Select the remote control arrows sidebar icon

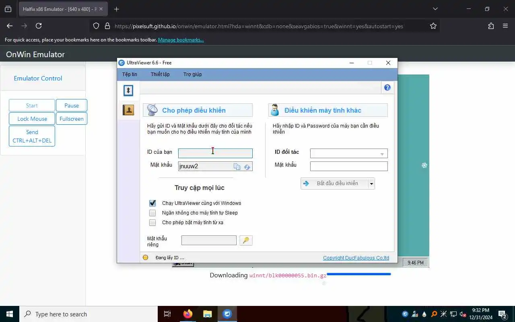(128, 90)
